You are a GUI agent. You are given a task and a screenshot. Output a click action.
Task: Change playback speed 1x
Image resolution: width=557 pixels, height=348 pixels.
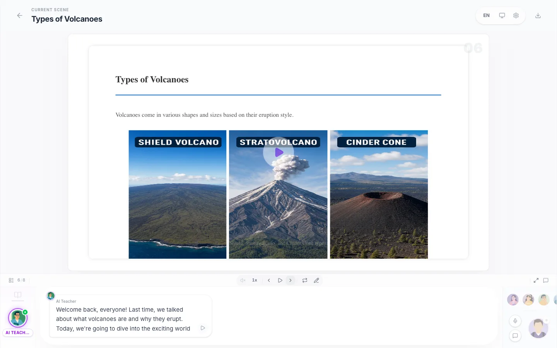(x=255, y=280)
